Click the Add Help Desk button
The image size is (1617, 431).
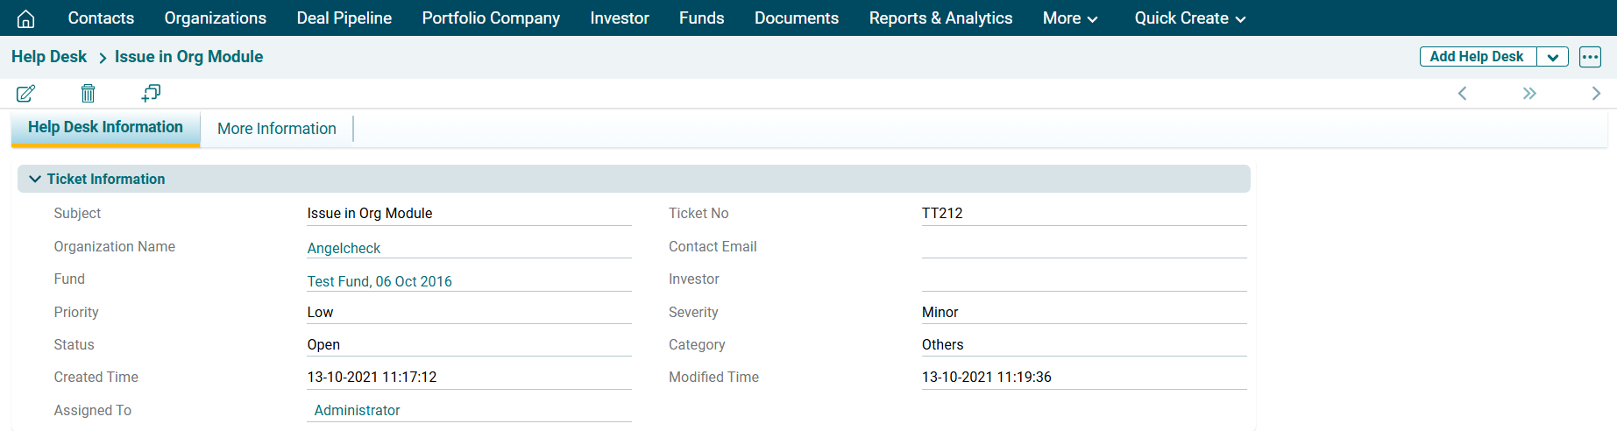[x=1477, y=57]
